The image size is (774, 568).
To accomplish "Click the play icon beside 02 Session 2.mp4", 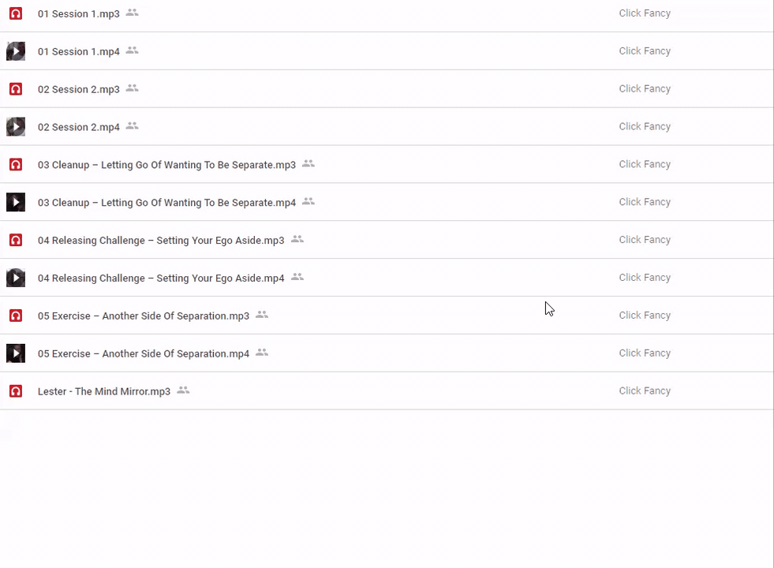I will (x=16, y=127).
